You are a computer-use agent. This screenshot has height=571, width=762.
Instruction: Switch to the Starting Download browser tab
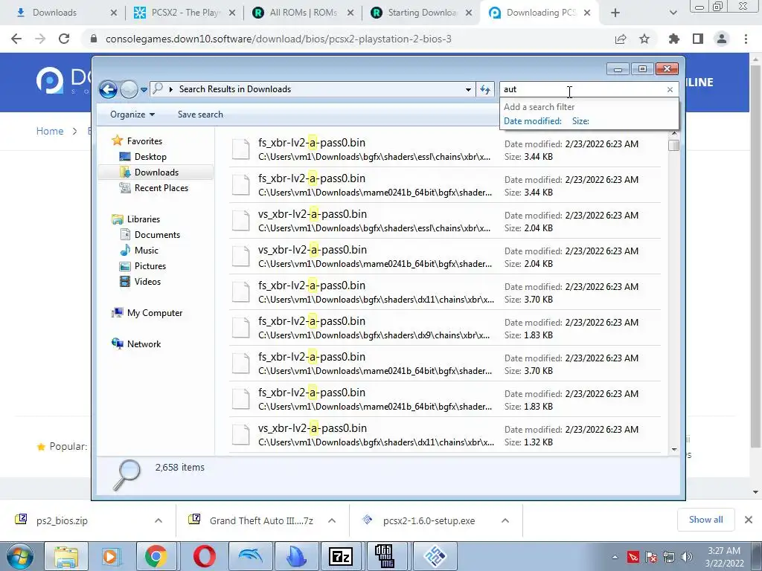(x=421, y=13)
